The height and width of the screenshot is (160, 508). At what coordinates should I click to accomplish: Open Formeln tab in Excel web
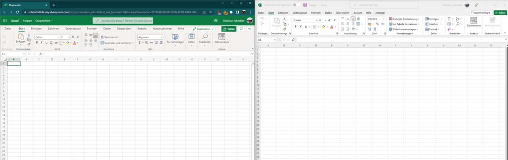(x=92, y=29)
